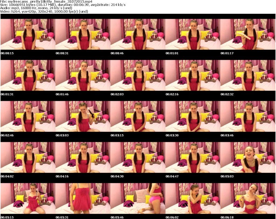
Task: Click the timestamp text 00:02:03
Action: [x=117, y=94]
